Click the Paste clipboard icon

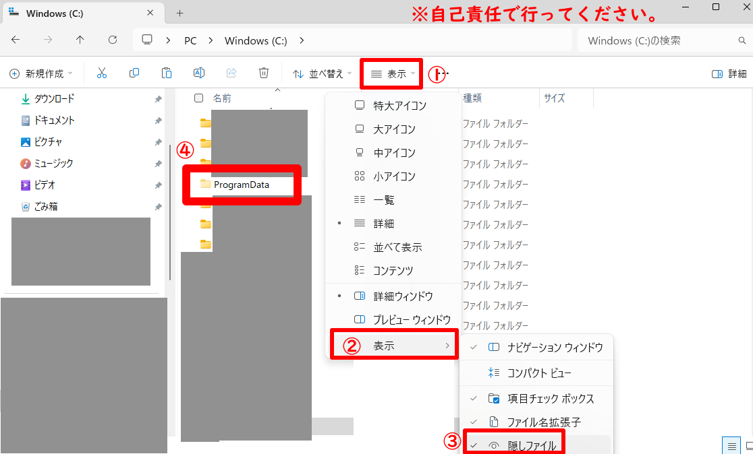point(166,73)
